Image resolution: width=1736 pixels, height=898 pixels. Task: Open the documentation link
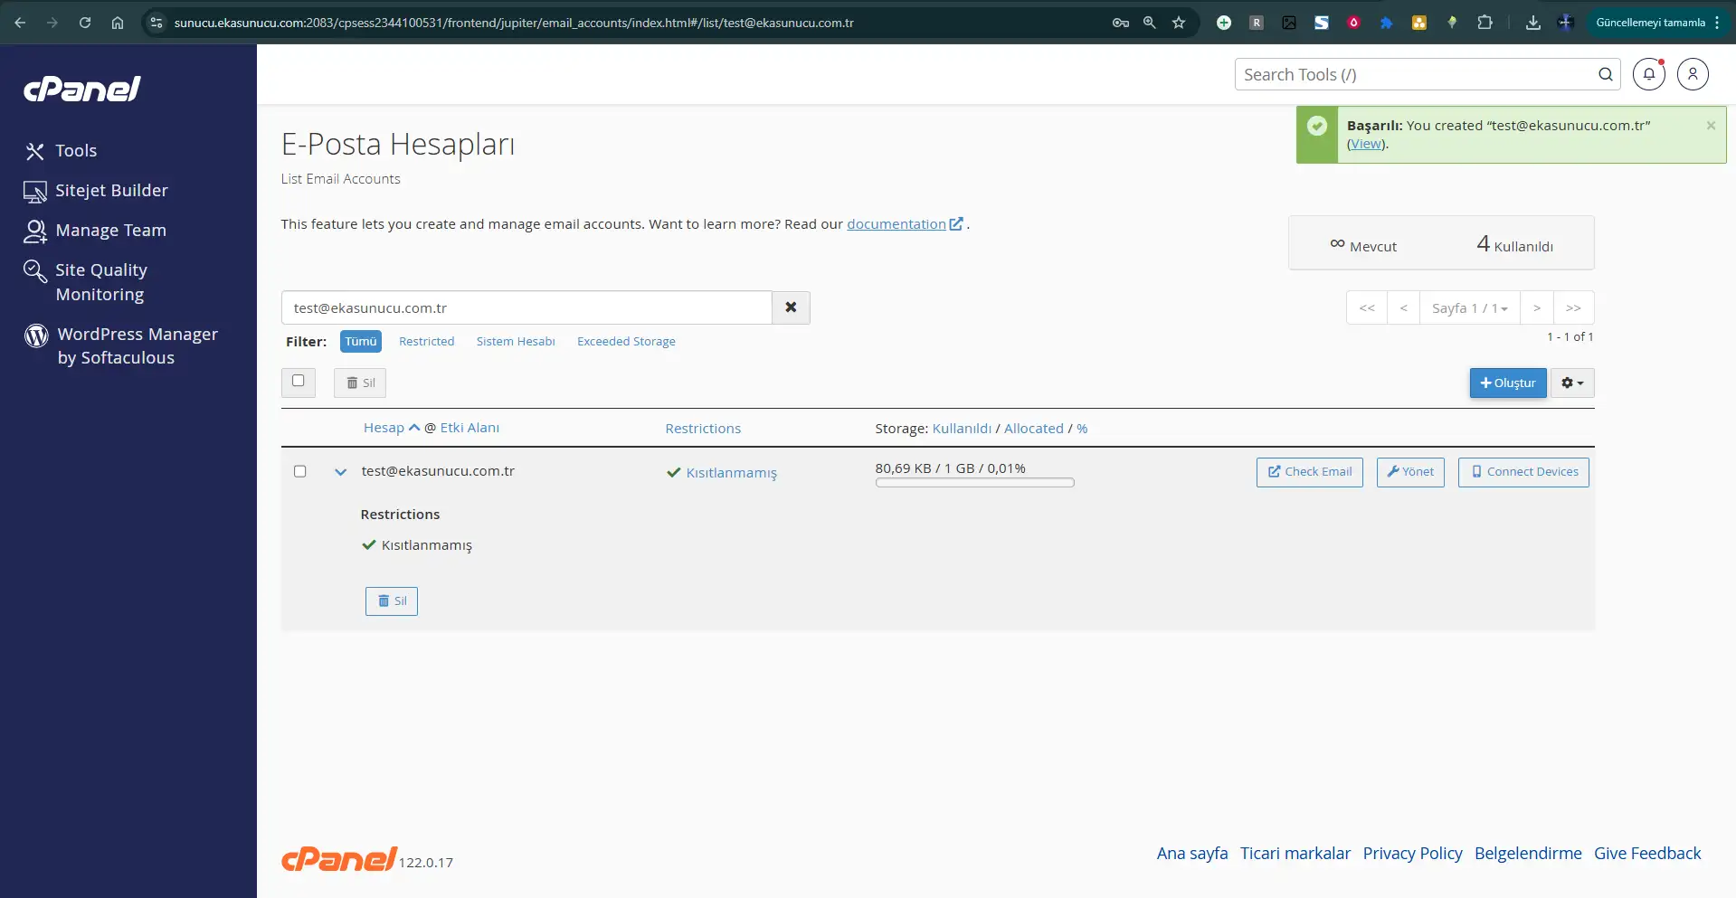[x=905, y=223]
